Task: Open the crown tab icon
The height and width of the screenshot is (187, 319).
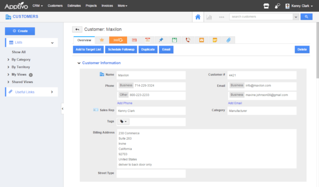Action: [x=102, y=40]
